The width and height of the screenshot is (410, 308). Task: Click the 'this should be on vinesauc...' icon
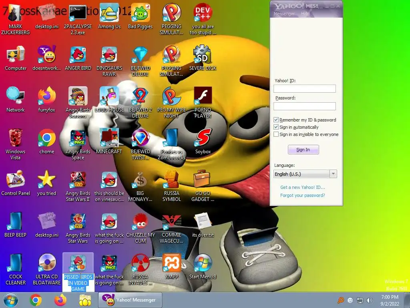(x=109, y=186)
